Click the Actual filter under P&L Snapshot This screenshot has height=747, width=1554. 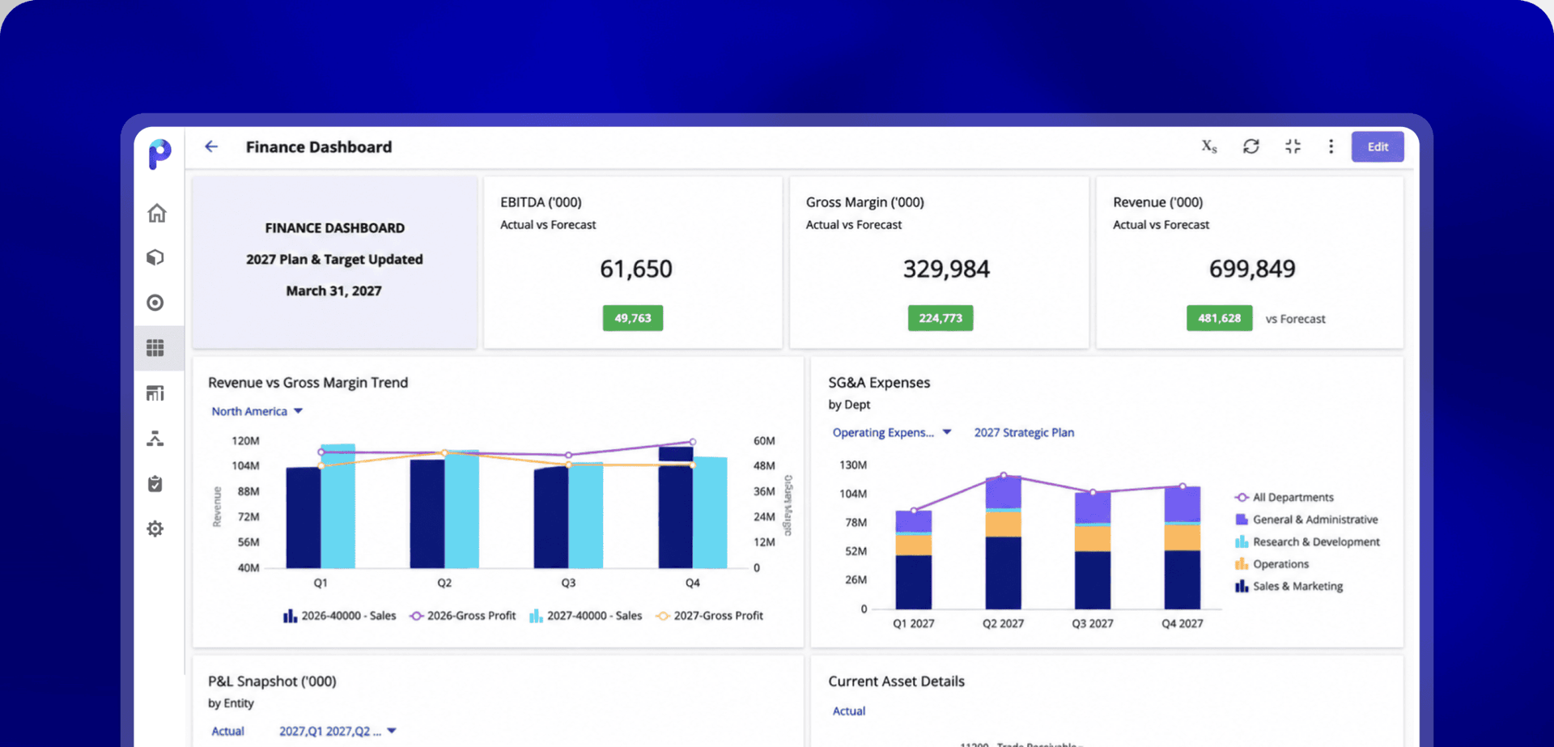pos(227,731)
